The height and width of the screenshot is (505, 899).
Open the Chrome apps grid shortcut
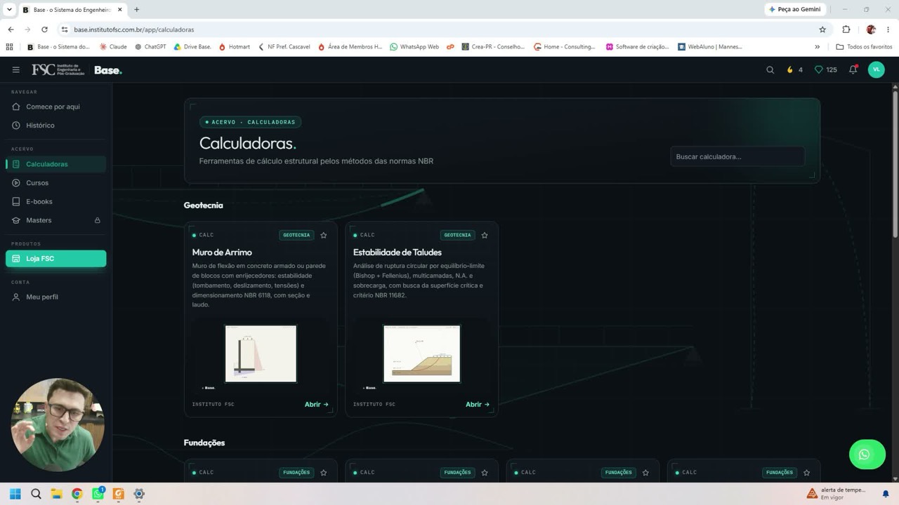(x=9, y=47)
